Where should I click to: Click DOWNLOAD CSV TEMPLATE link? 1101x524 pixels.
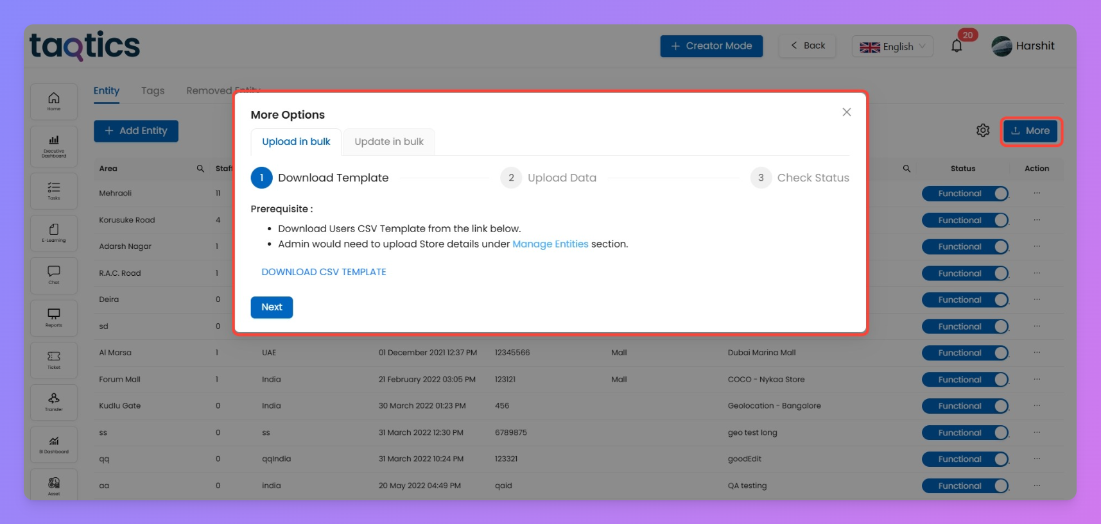[x=324, y=272]
